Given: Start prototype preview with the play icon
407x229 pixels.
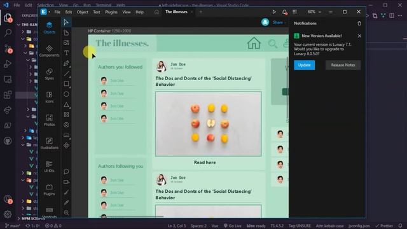Looking at the screenshot, I should 274,12.
